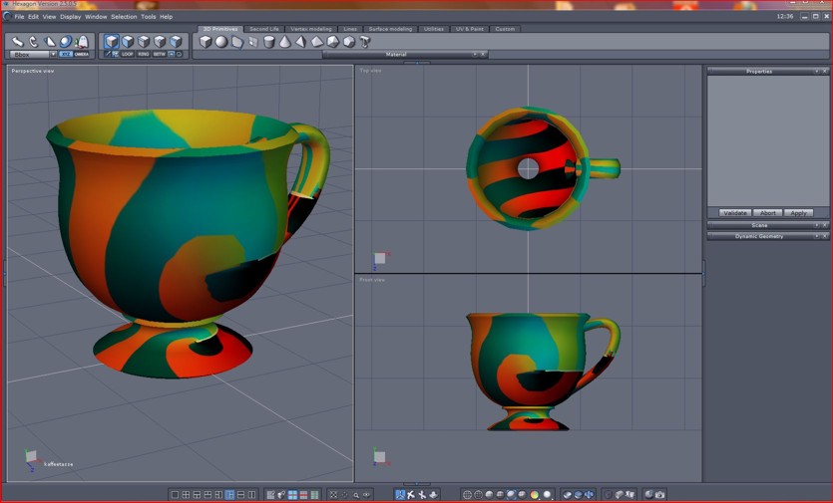
Task: Toggle LOOP selection mode
Action: [128, 54]
